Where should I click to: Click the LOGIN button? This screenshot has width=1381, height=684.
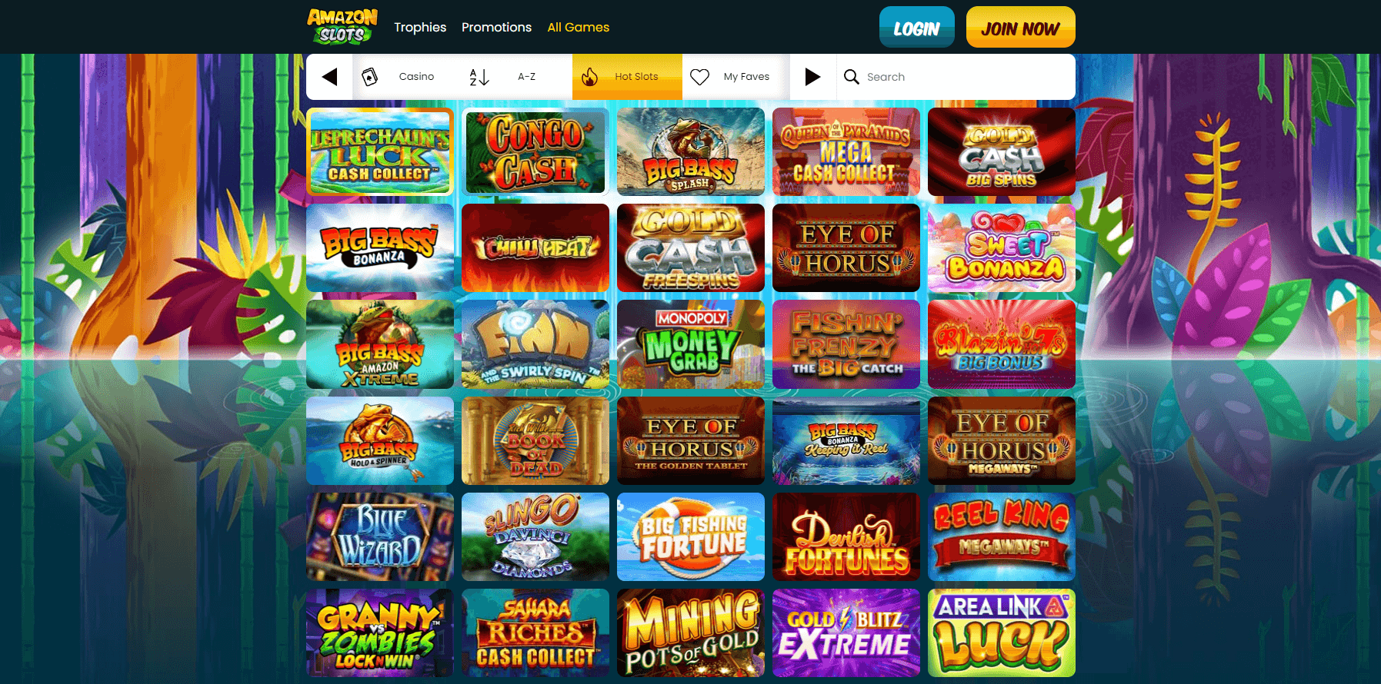tap(917, 28)
